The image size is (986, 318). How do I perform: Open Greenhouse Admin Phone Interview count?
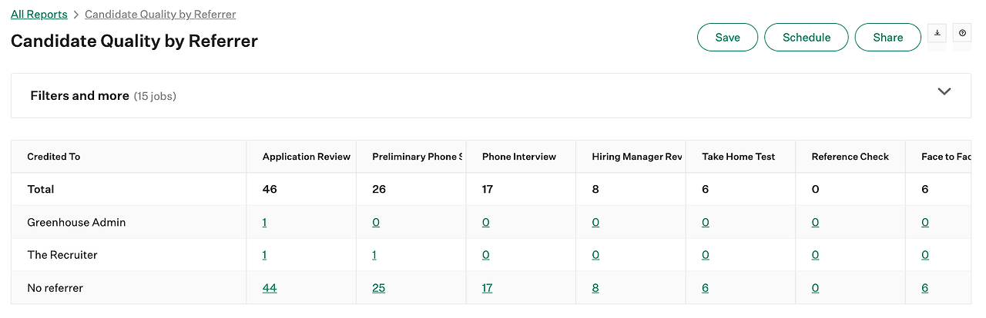[486, 223]
